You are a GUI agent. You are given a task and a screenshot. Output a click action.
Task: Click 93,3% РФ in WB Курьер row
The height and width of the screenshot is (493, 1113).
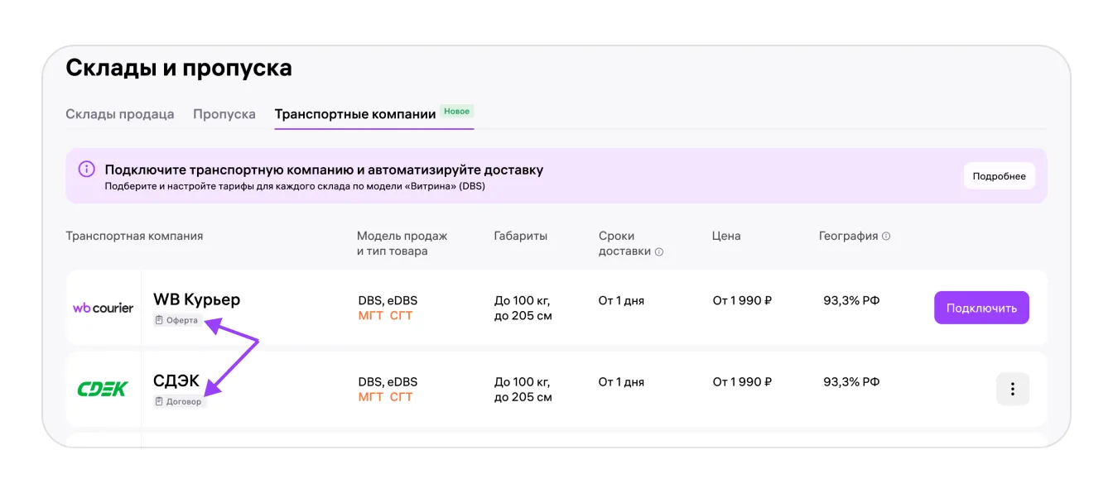click(851, 300)
